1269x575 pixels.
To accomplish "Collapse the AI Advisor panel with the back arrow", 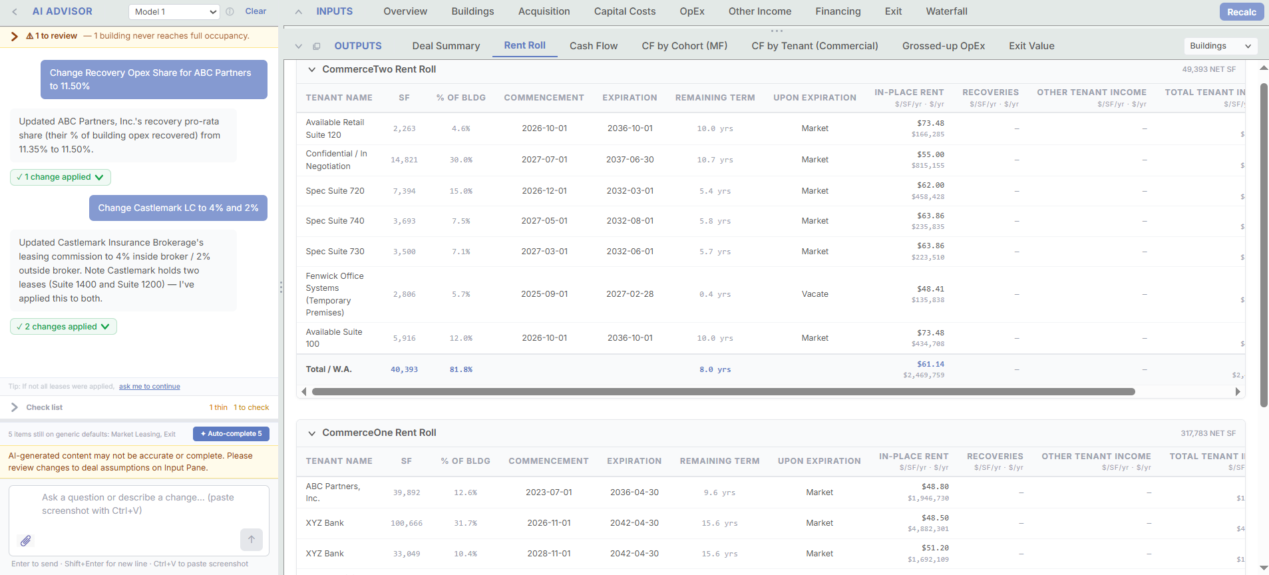I will point(15,11).
